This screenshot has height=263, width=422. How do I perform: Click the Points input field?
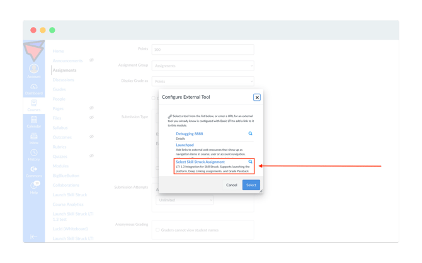[203, 50]
